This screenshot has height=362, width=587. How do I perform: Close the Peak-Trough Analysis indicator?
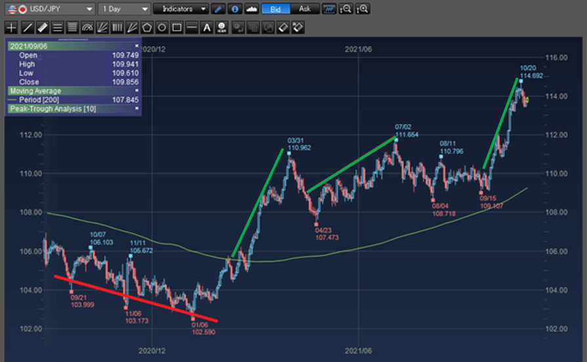(136, 109)
